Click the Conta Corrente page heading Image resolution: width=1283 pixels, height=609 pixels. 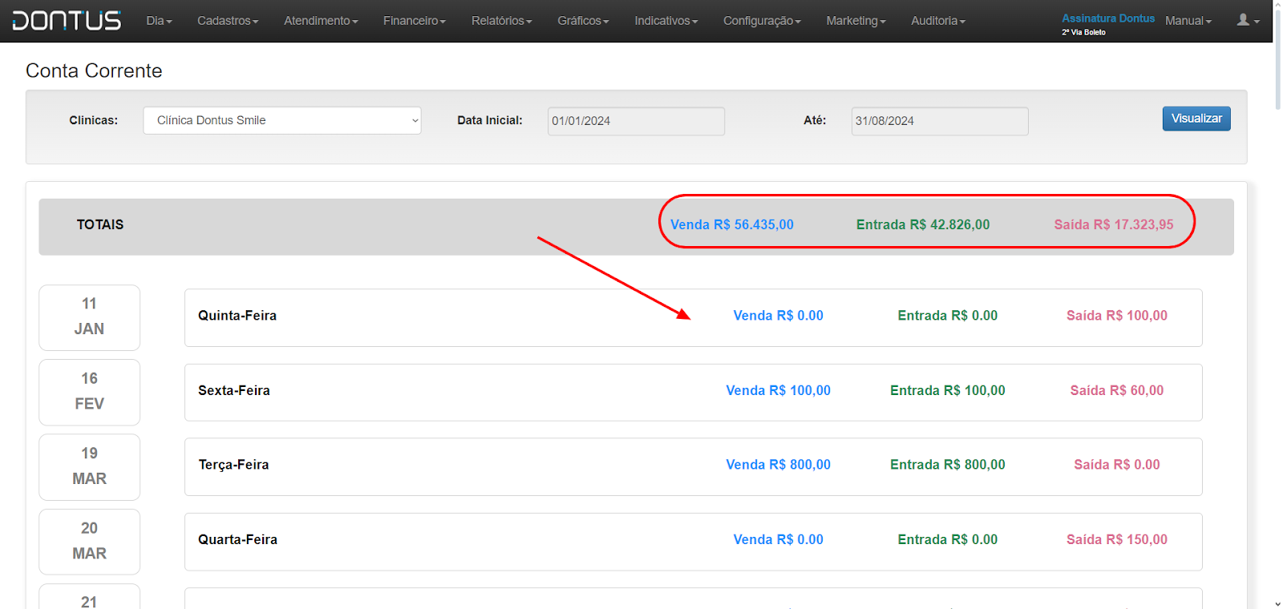pos(94,71)
